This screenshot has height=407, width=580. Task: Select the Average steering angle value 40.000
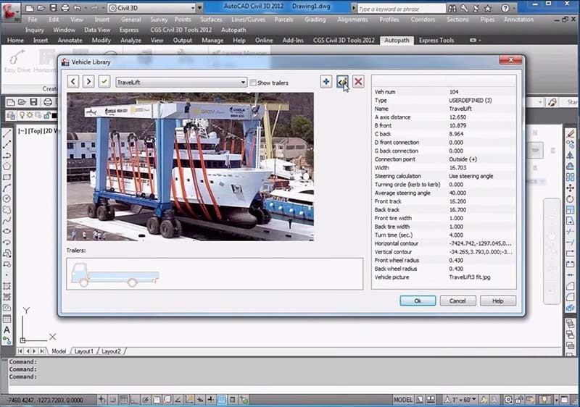[457, 193]
